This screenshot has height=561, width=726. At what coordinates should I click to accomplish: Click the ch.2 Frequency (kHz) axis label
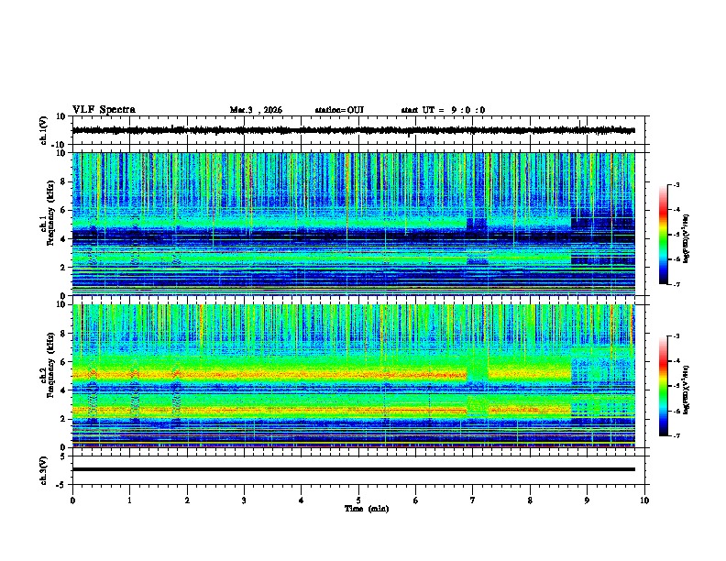click(49, 365)
